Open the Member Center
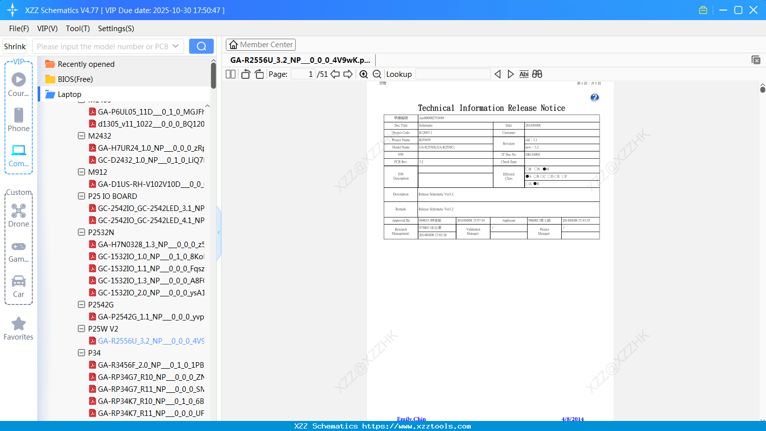 coord(261,45)
